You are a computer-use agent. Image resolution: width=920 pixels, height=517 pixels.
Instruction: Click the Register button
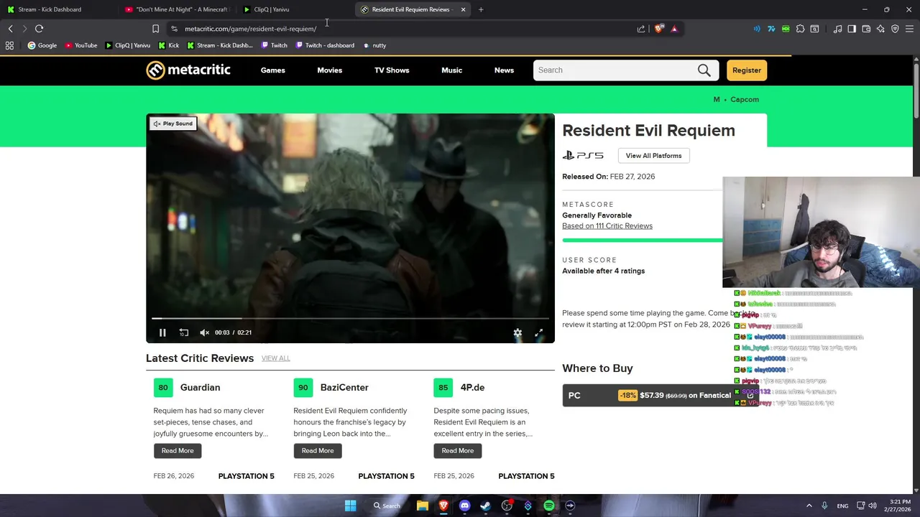click(747, 70)
